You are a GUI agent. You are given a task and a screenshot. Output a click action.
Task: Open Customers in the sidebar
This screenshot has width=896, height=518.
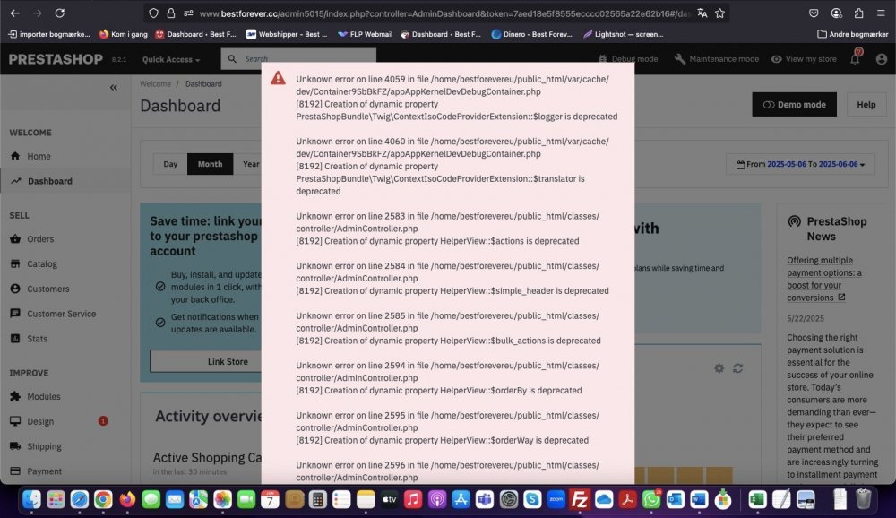[x=48, y=289]
